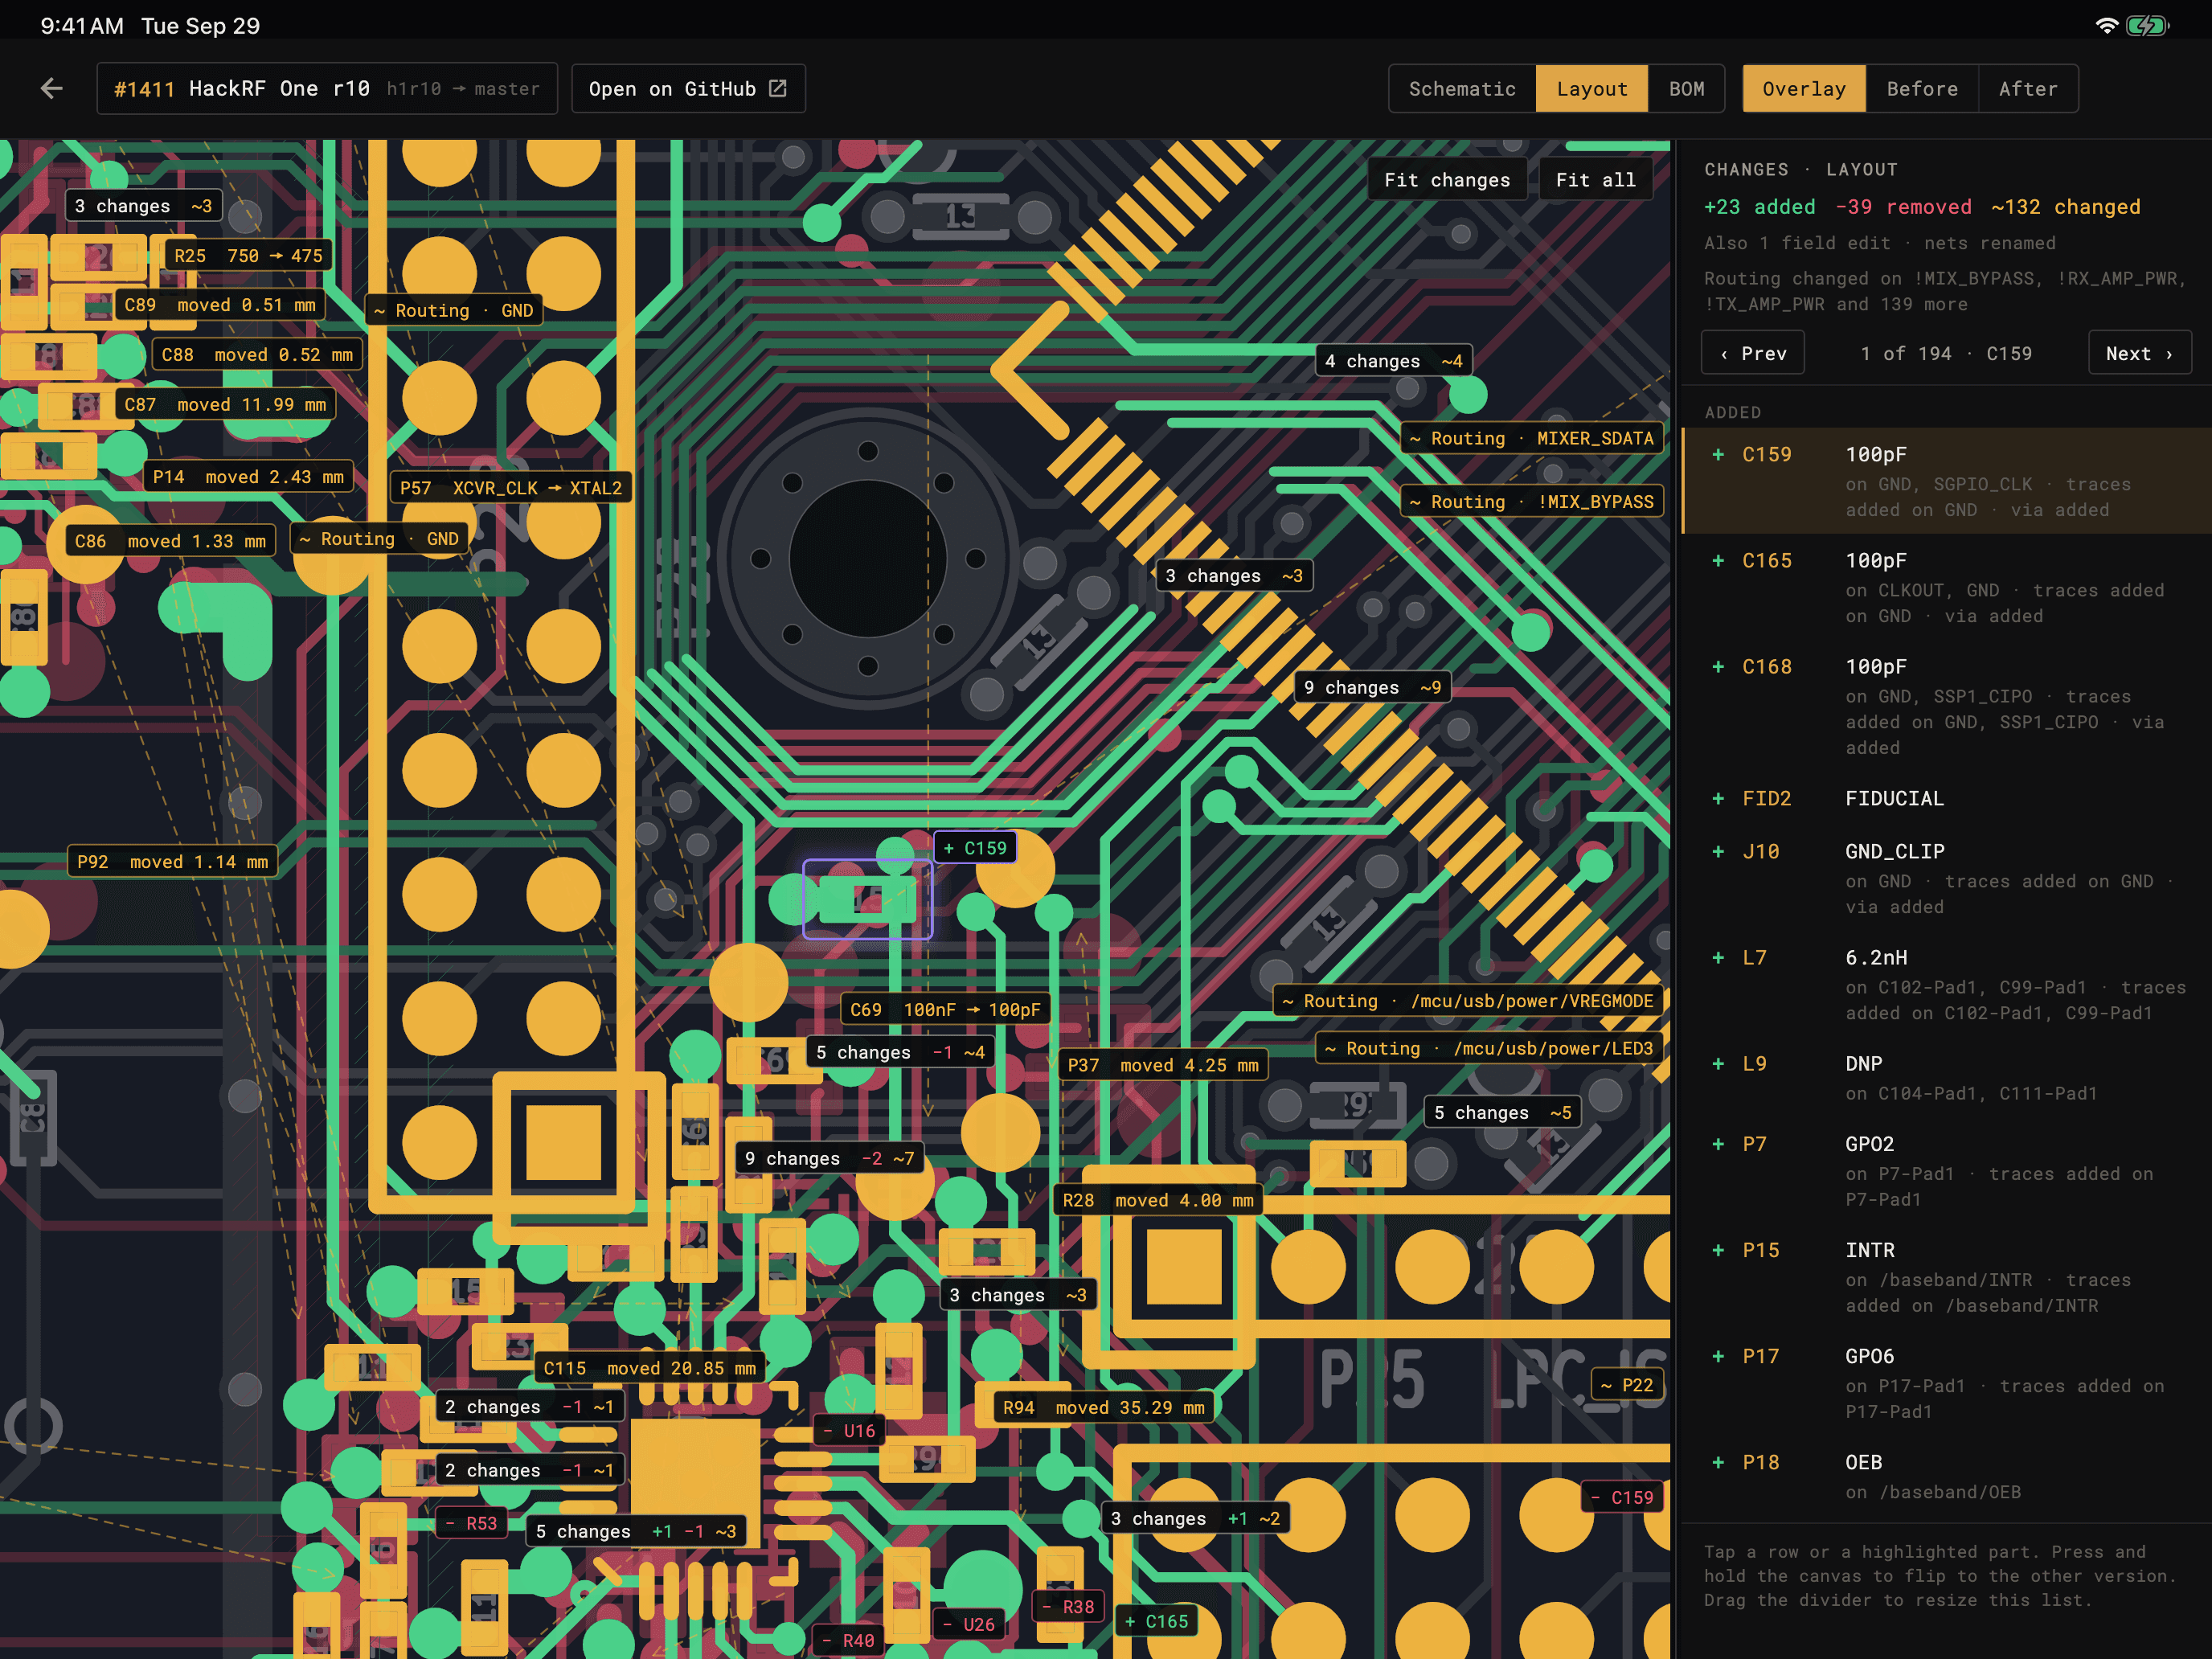Click the Wi-Fi status icon

click(2106, 26)
